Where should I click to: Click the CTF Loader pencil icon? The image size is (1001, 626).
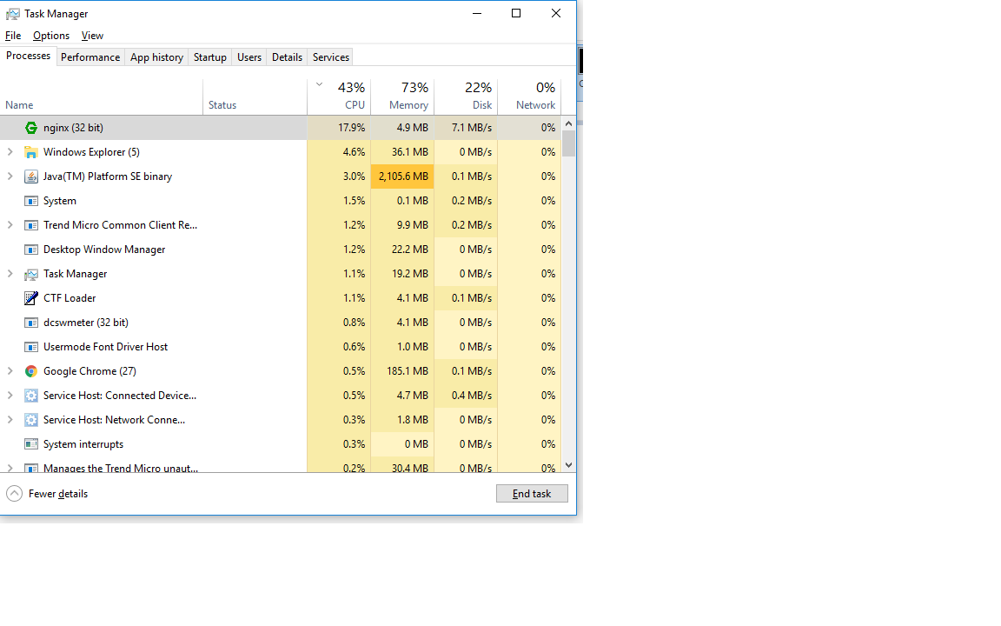point(31,297)
